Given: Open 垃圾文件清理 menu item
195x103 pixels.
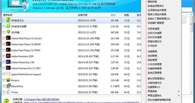Looking at the screenshot, I should click(155, 33).
